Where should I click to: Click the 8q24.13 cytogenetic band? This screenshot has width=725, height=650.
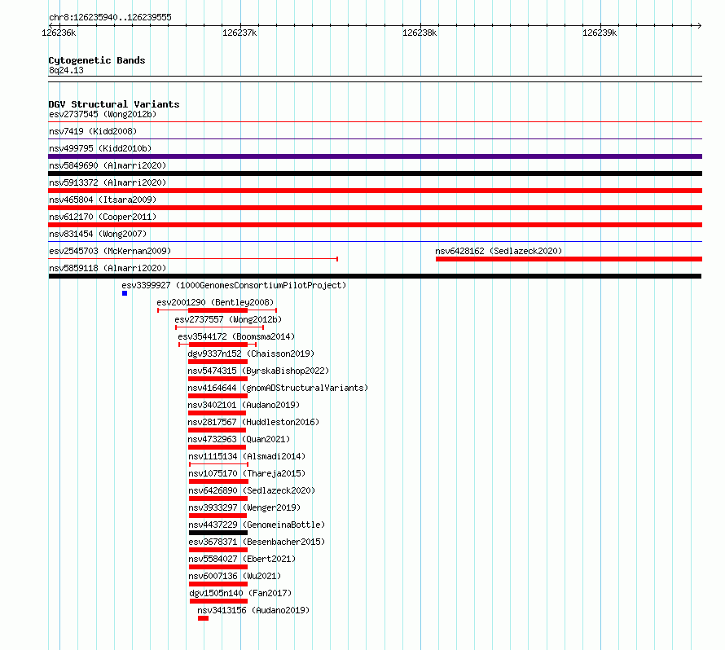[375, 79]
